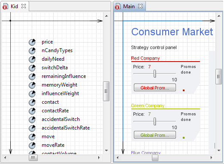Click scroll right arrow in Kid panel
The image size is (224, 164).
tap(99, 158)
